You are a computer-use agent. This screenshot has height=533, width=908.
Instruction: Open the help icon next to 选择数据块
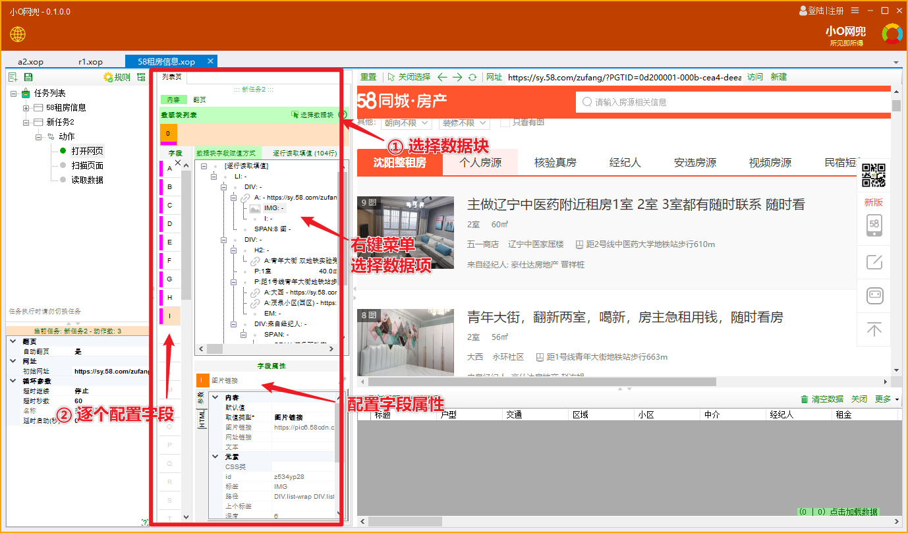click(343, 115)
